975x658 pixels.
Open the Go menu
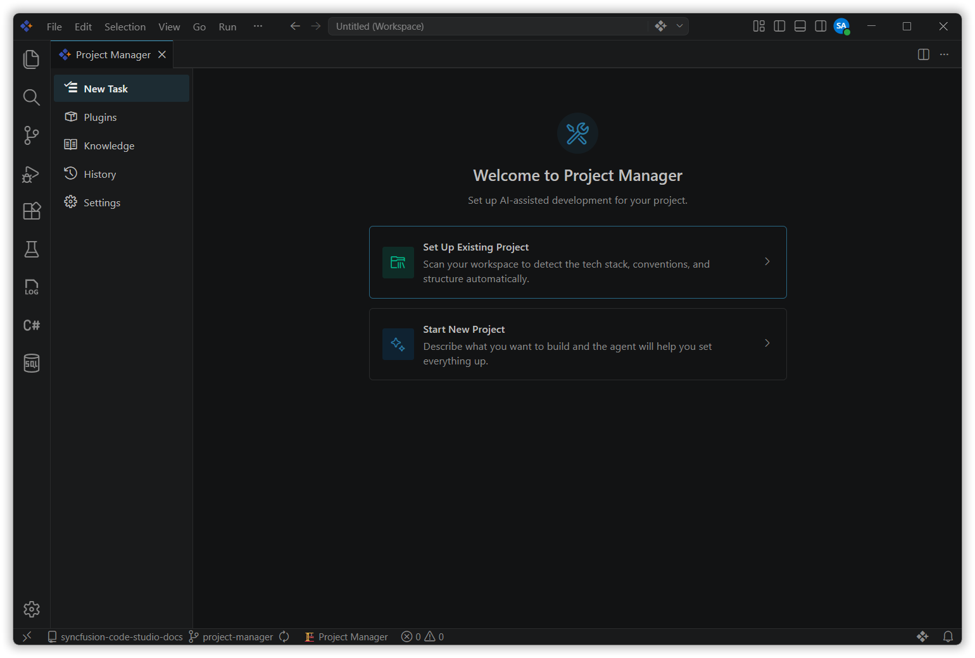[199, 27]
